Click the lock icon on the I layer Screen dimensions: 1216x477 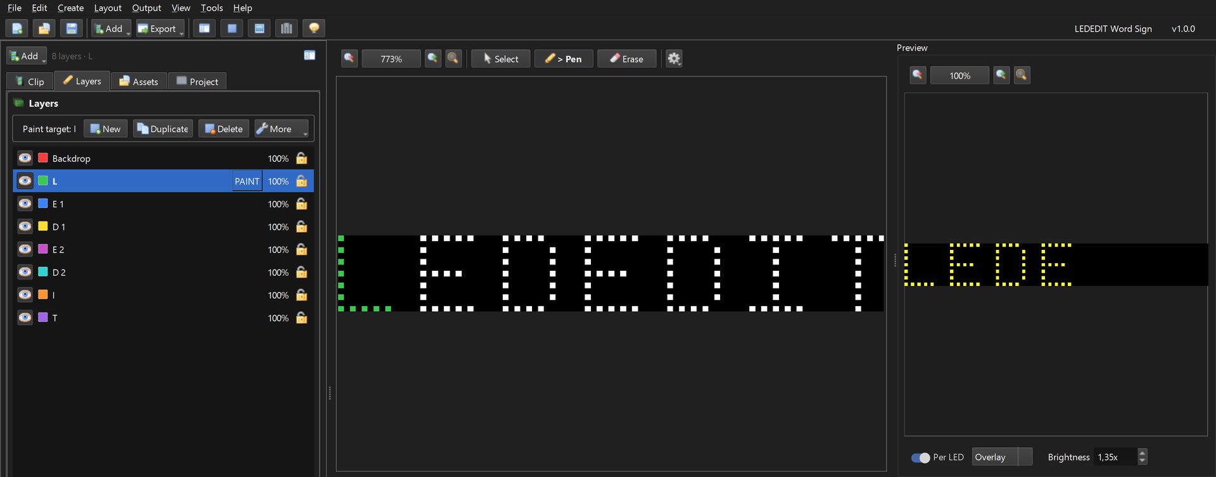[x=301, y=295]
